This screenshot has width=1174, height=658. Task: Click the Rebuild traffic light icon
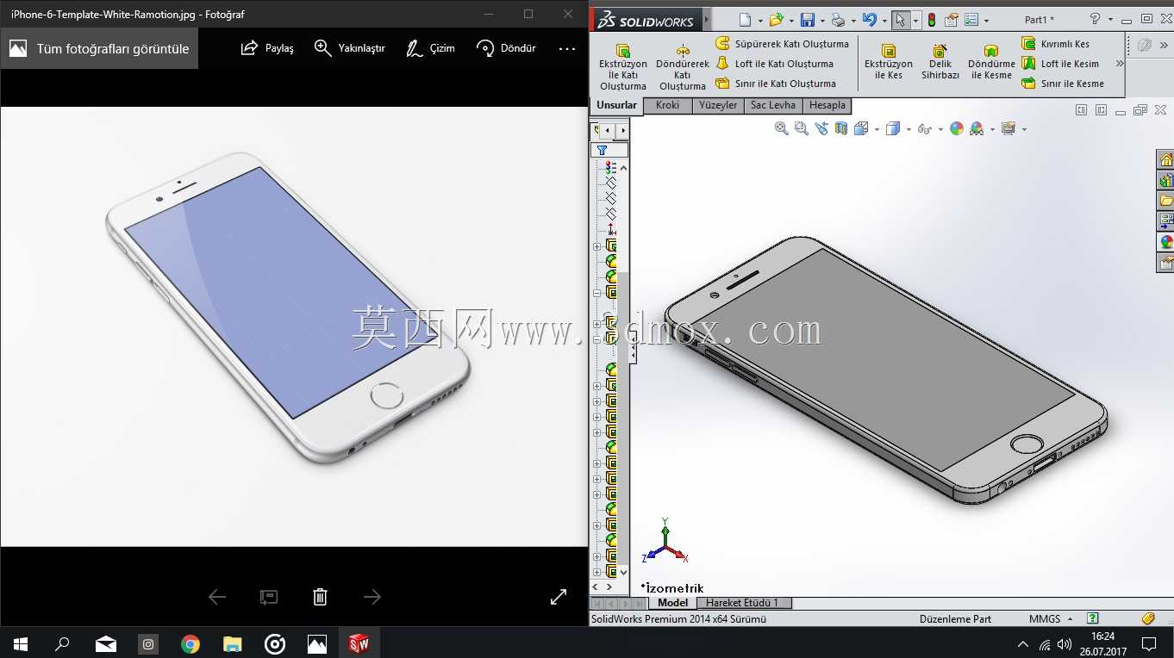point(932,20)
